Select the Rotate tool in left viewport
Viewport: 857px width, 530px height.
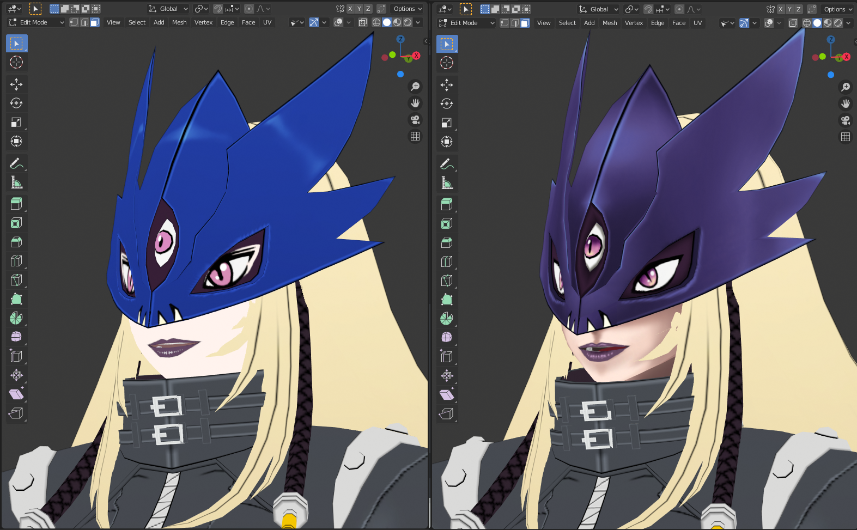click(16, 103)
